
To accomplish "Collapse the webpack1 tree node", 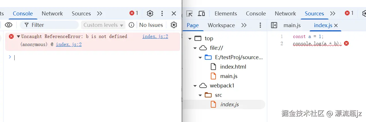I will [x=195, y=85].
